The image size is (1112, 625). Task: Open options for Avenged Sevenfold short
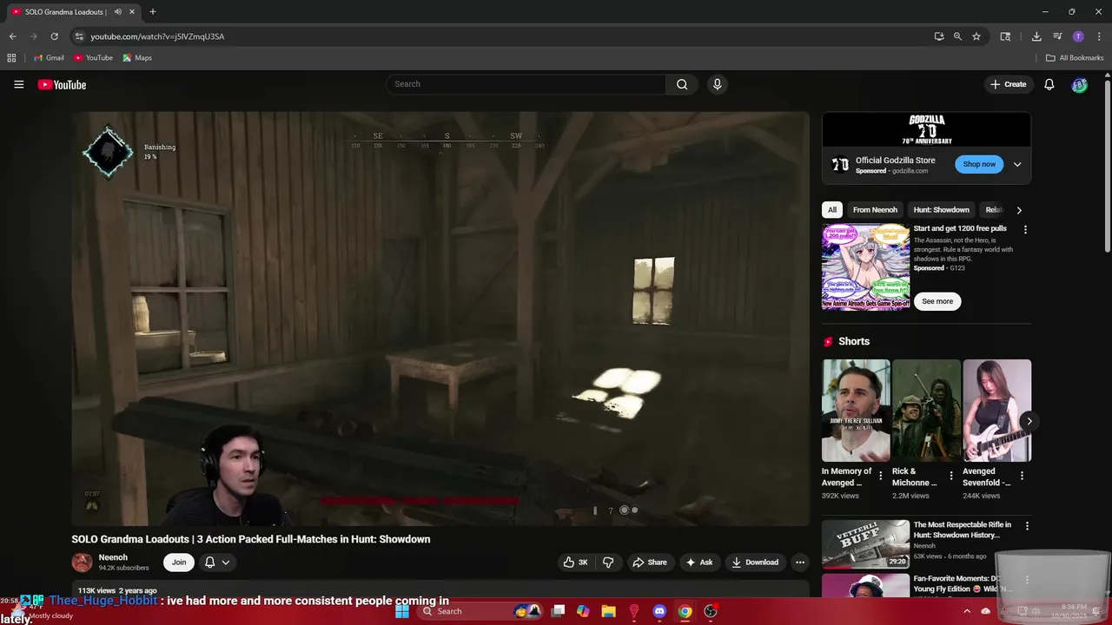[x=1022, y=476]
